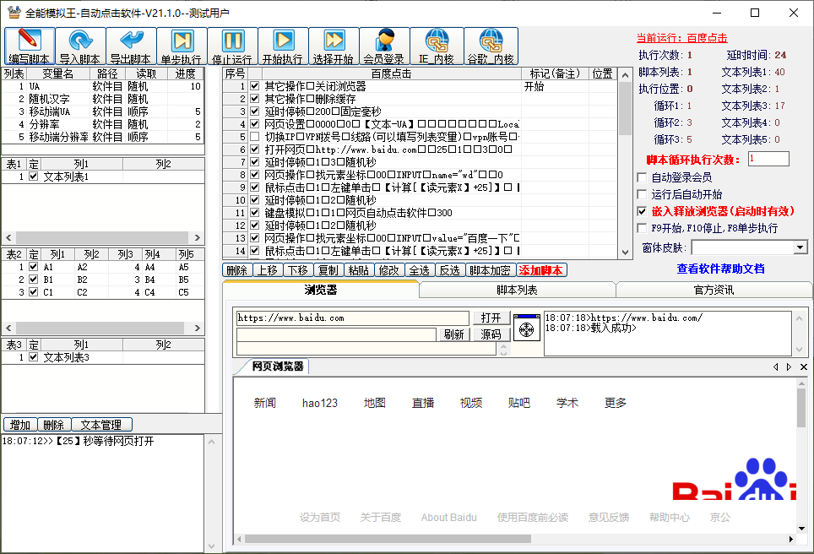
Task: Click the URL field with https://www.baidu.com
Action: pyautogui.click(x=352, y=318)
